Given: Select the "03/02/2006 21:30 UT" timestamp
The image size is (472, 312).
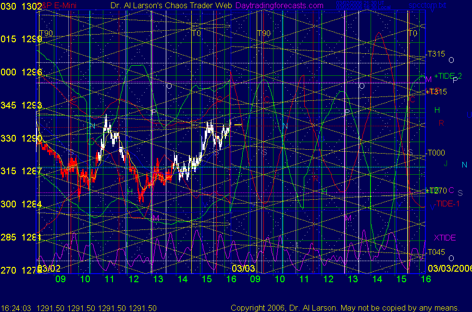Looking at the screenshot, I should pos(360,3).
